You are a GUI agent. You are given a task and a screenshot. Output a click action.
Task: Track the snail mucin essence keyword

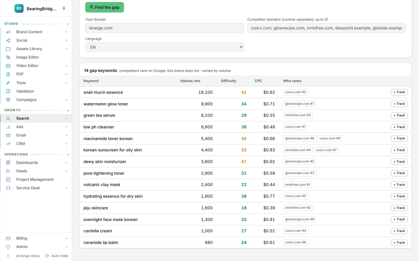coord(399,92)
